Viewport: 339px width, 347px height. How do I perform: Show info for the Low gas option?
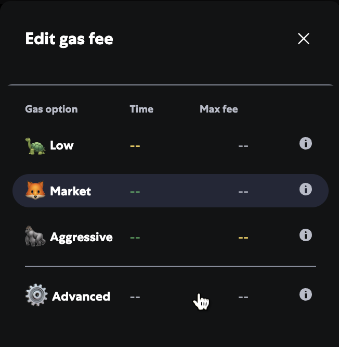306,143
